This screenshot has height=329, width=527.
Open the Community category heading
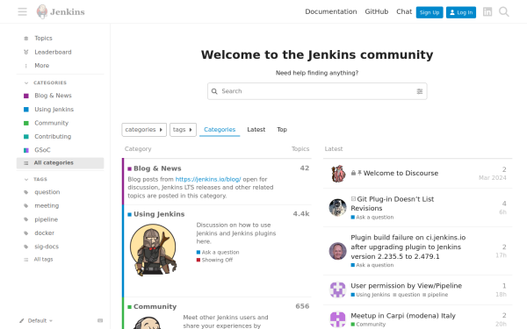[x=155, y=306]
